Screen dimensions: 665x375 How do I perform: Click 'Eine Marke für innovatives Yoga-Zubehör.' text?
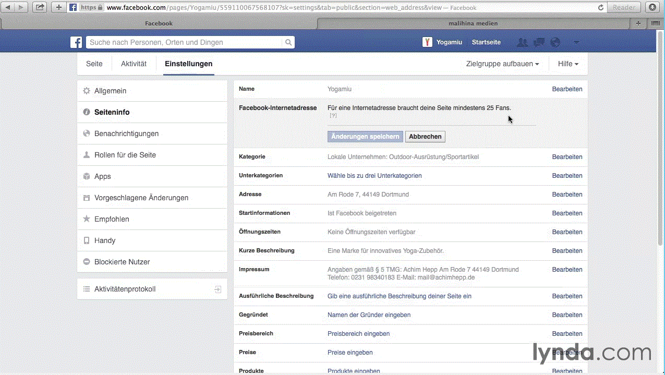385,251
